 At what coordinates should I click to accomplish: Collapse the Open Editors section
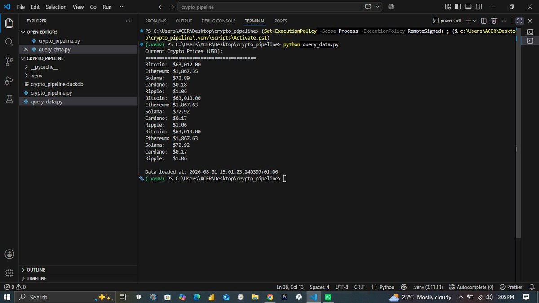click(x=78, y=32)
